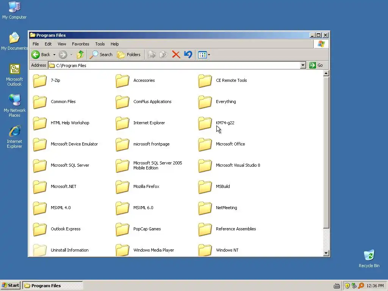Toggle the Folders pane
Viewport: 388px width, 291px height.
(x=129, y=55)
